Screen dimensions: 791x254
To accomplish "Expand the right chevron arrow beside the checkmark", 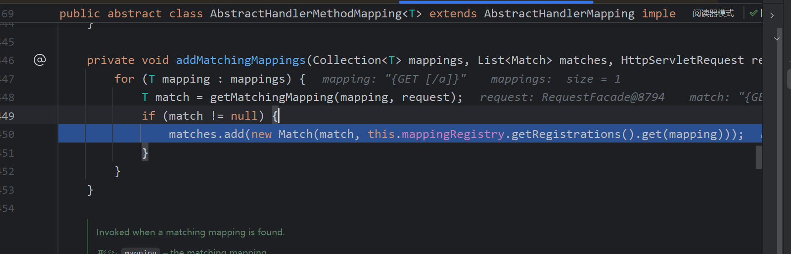I will click(x=772, y=15).
